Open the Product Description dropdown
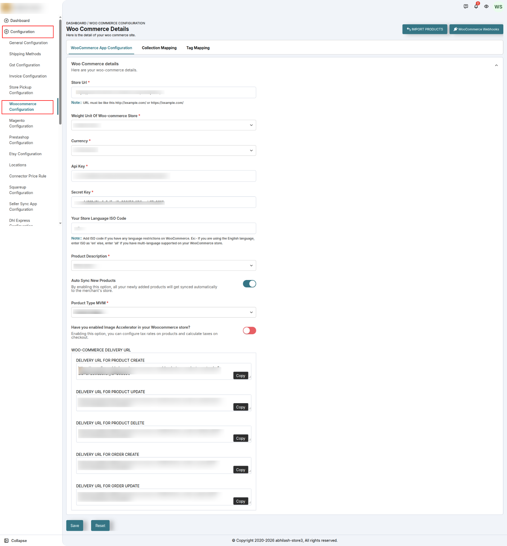Viewport: 507px width, 546px height. point(164,266)
